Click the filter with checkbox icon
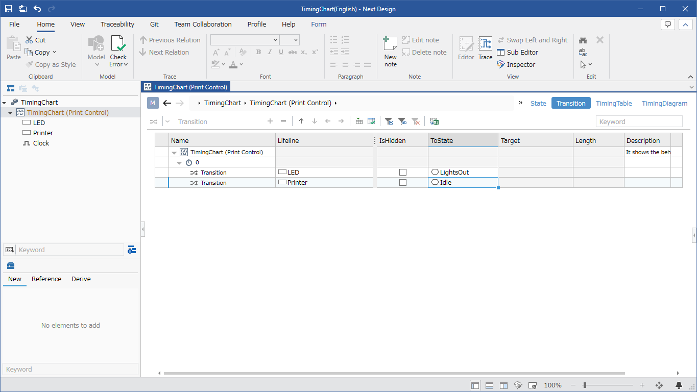697x392 pixels. point(389,121)
